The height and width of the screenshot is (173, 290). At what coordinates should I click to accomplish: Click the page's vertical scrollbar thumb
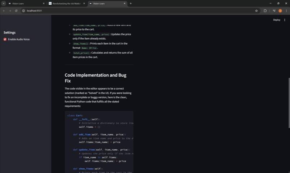coord(289,103)
